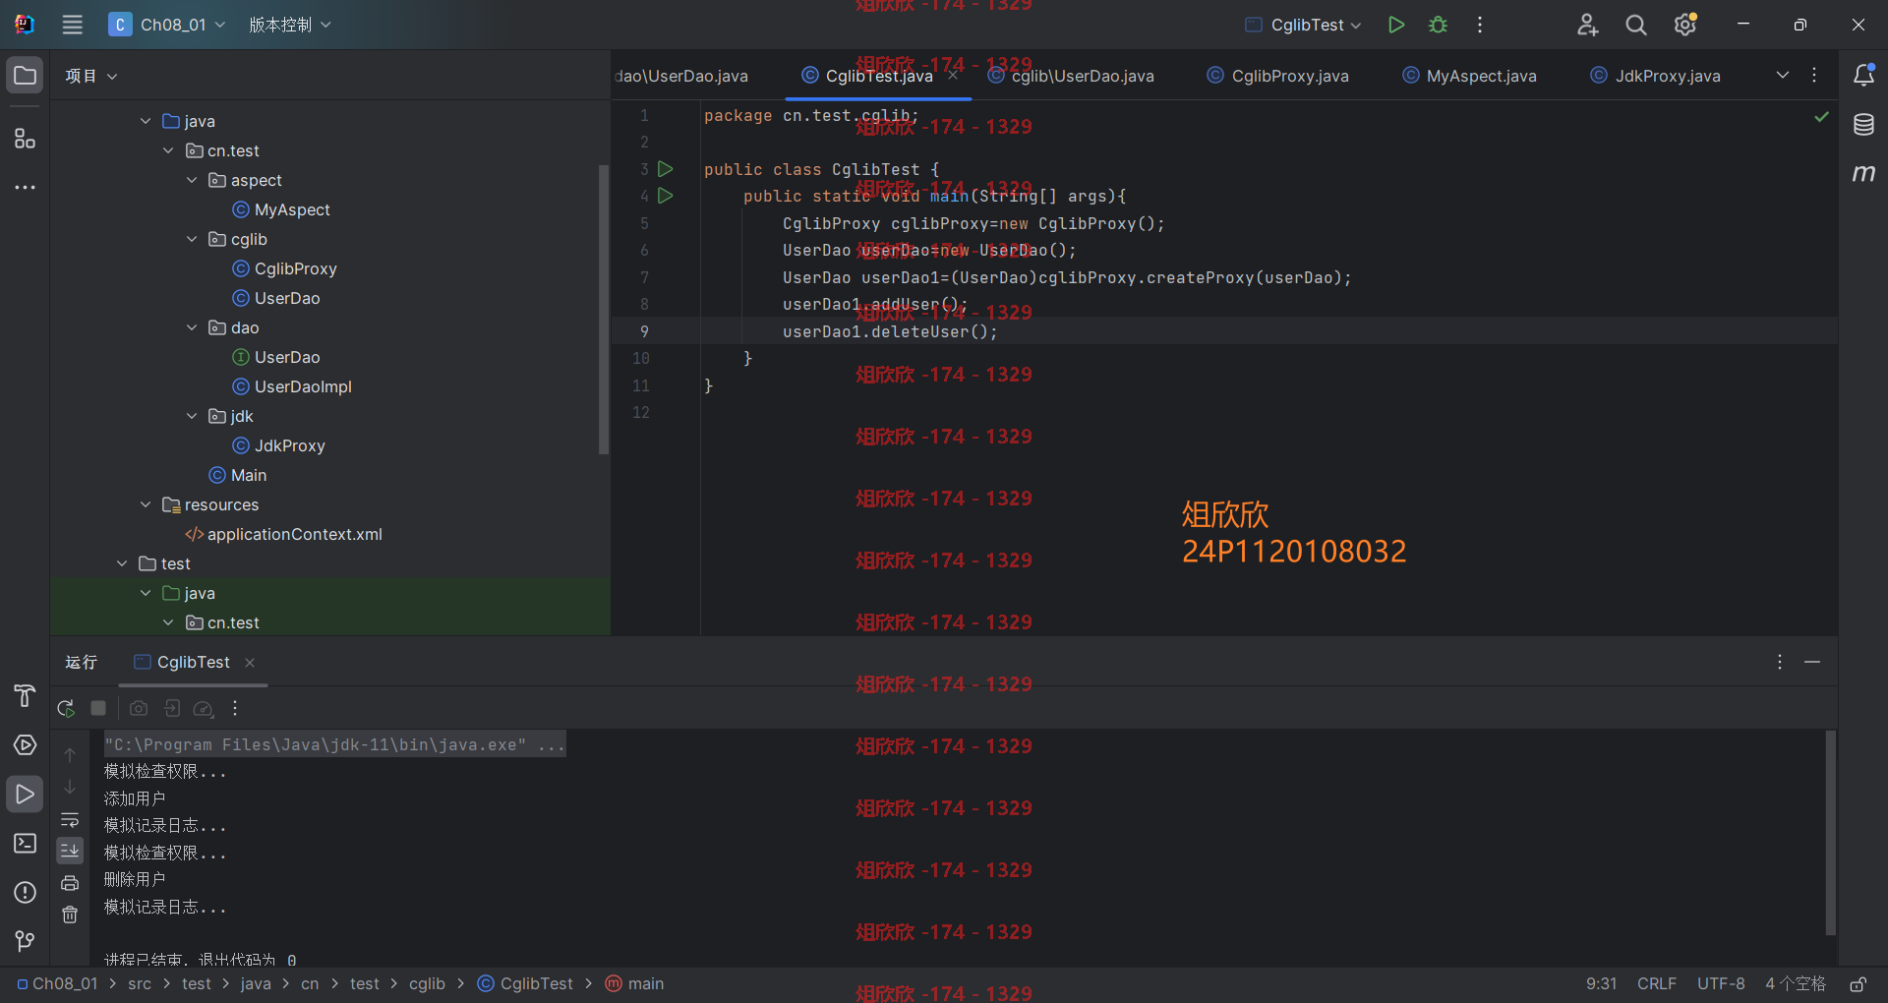The height and width of the screenshot is (1003, 1888).
Task: Change line separator CRLF in status bar
Action: point(1656,983)
